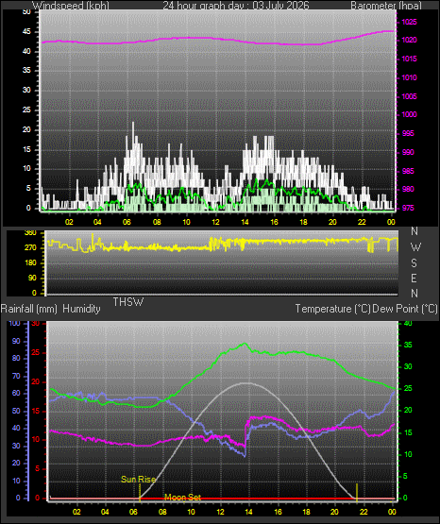Select compass letter S beside direction chart

[414, 263]
